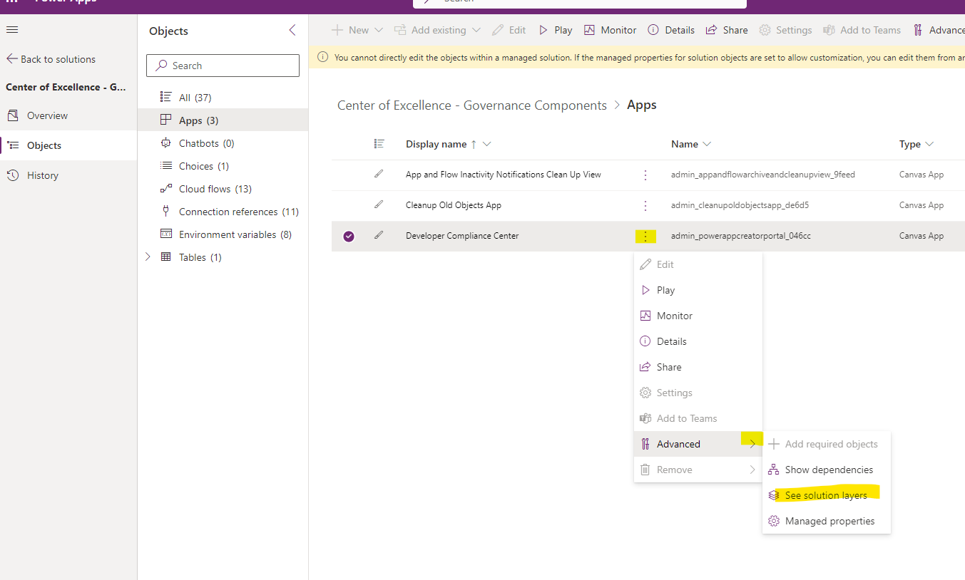Click the Share icon in the top toolbar
Image resolution: width=965 pixels, height=580 pixels.
726,30
